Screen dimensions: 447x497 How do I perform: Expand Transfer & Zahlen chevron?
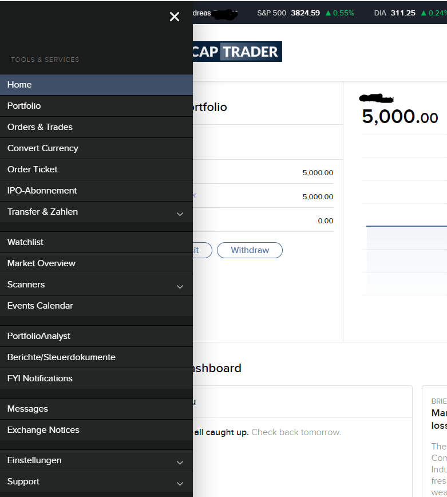(x=180, y=214)
